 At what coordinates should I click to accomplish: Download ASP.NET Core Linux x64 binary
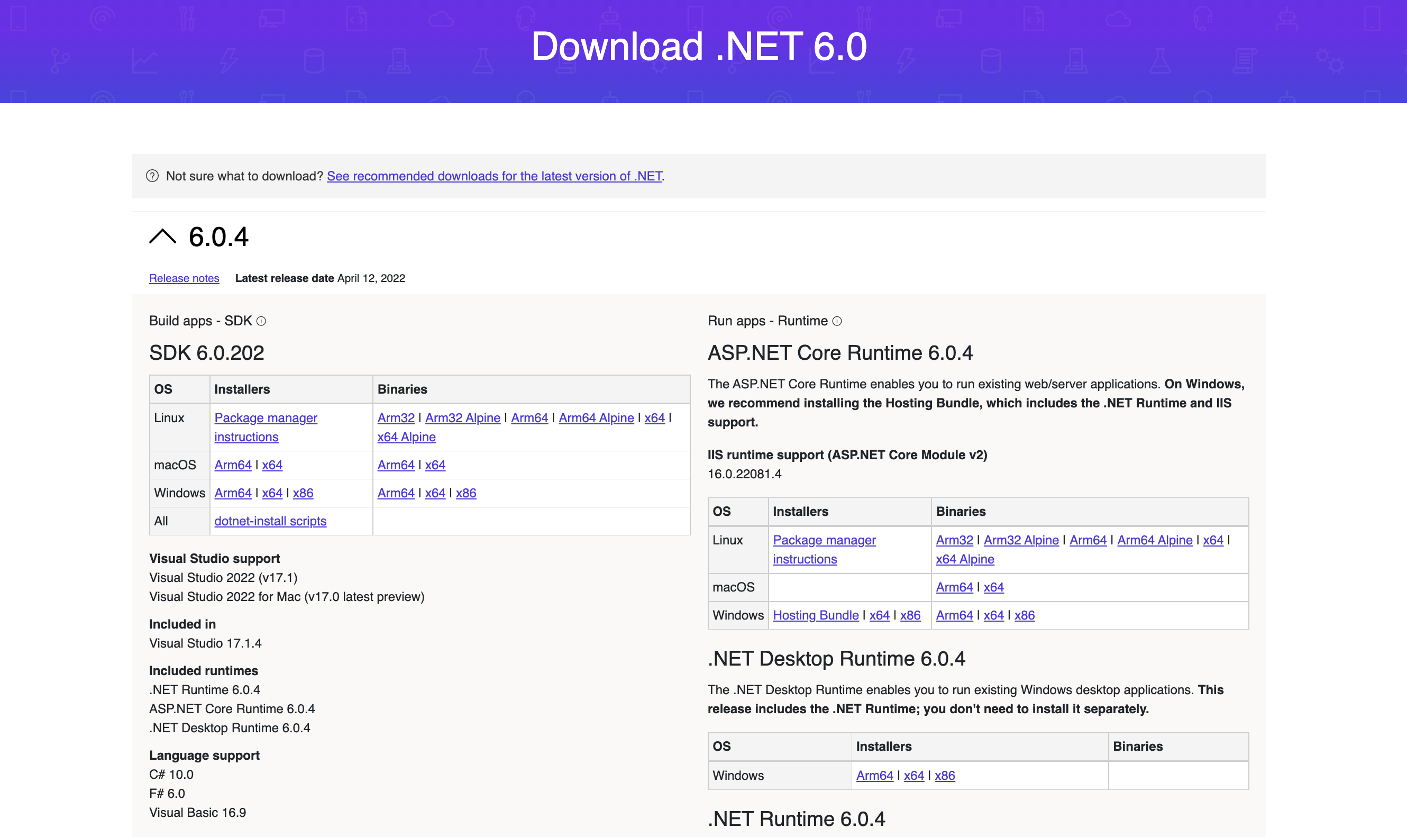[1213, 540]
